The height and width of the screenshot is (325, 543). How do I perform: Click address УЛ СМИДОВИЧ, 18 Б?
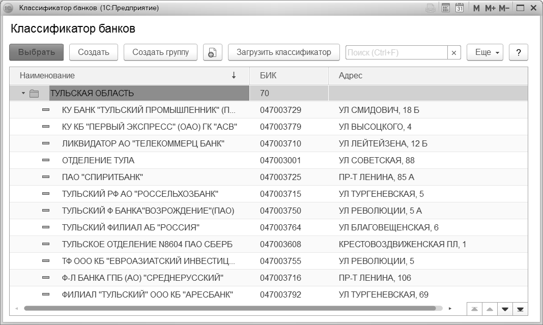tap(379, 110)
